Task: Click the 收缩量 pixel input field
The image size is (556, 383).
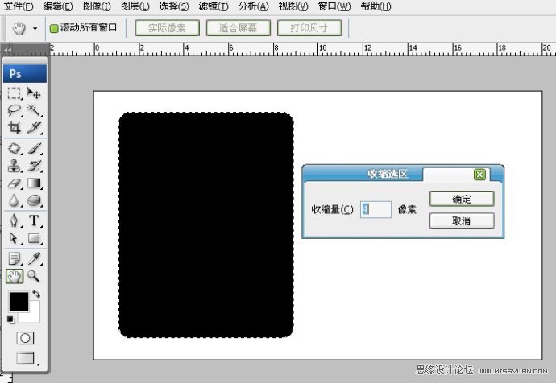Action: point(376,209)
